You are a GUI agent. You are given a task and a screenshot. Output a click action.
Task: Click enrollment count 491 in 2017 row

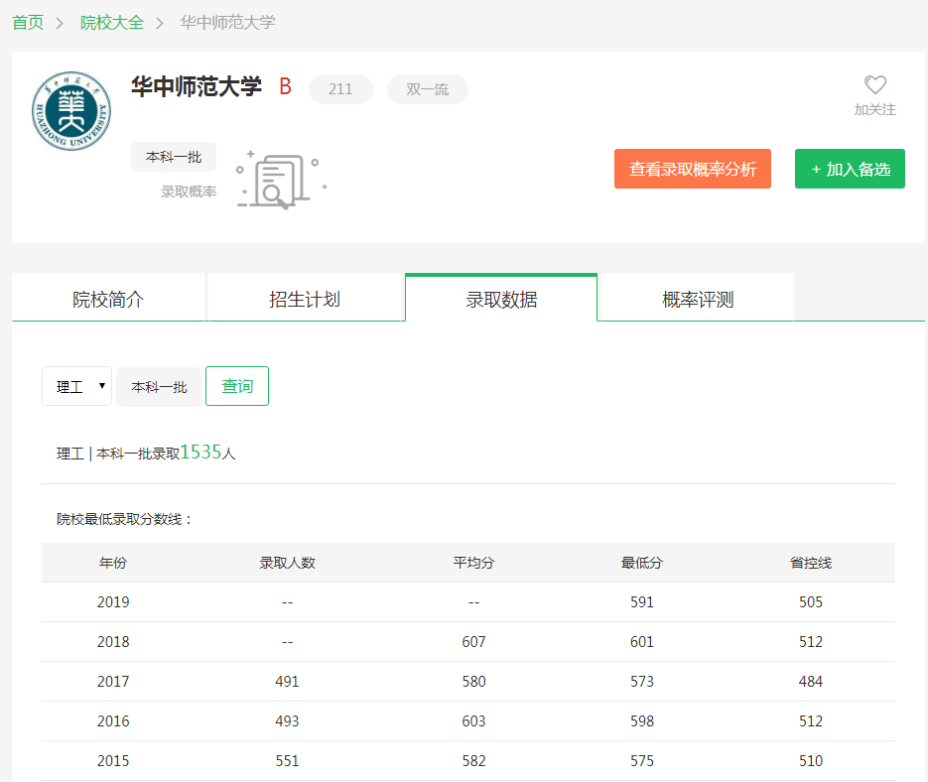point(287,682)
